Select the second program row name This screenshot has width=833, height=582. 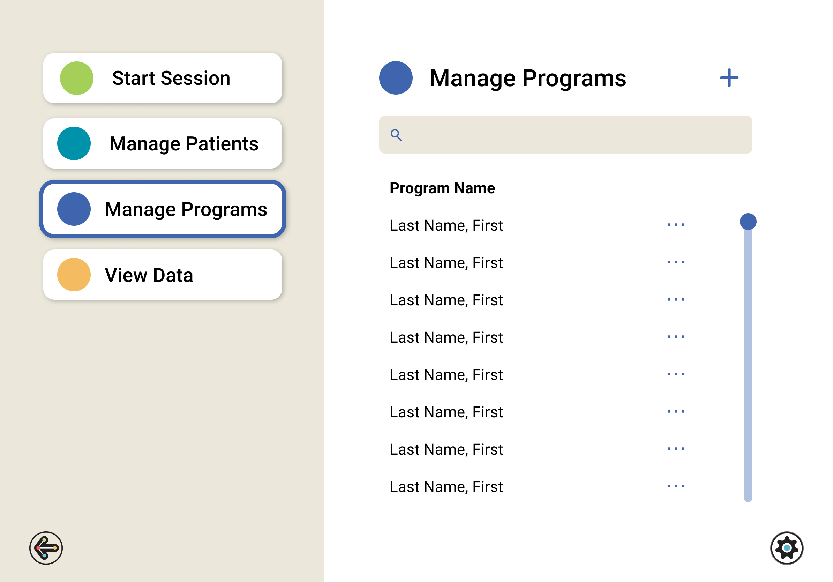446,263
